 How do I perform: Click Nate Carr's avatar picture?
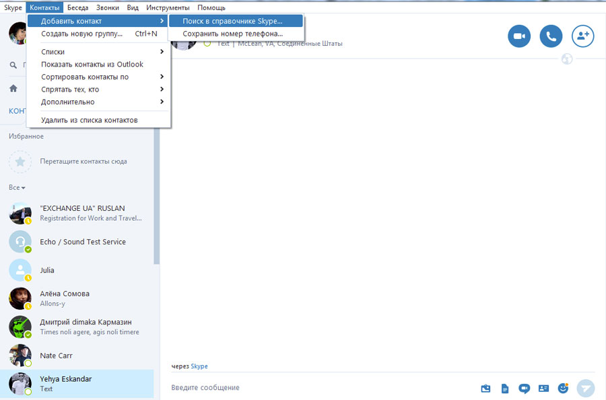(x=20, y=356)
